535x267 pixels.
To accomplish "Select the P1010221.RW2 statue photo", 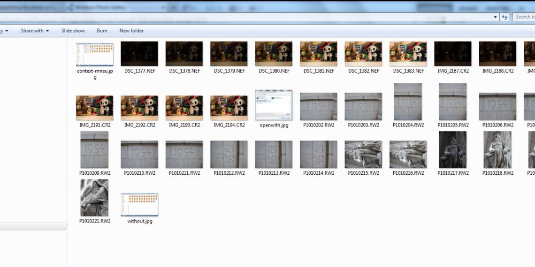I will (94, 198).
